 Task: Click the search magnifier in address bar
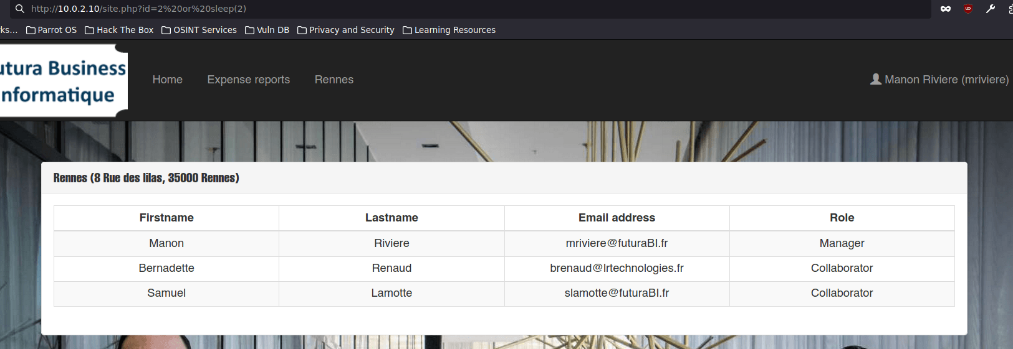[x=20, y=9]
